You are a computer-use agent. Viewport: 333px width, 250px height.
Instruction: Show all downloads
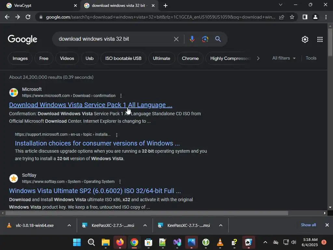pyautogui.click(x=308, y=225)
